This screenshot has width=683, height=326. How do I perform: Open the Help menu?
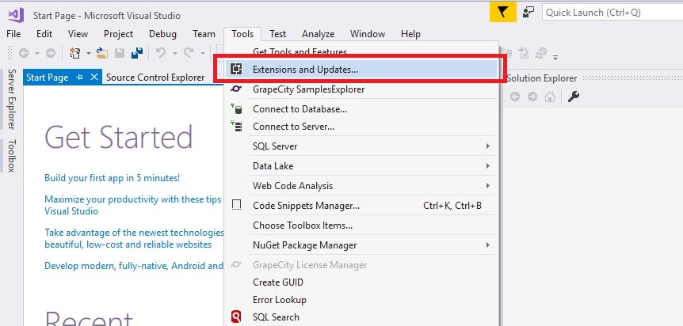[410, 34]
